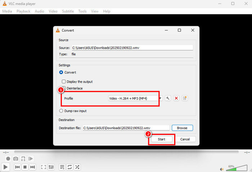The image size is (252, 172).
Task: Click the Browse button
Action: click(x=182, y=128)
